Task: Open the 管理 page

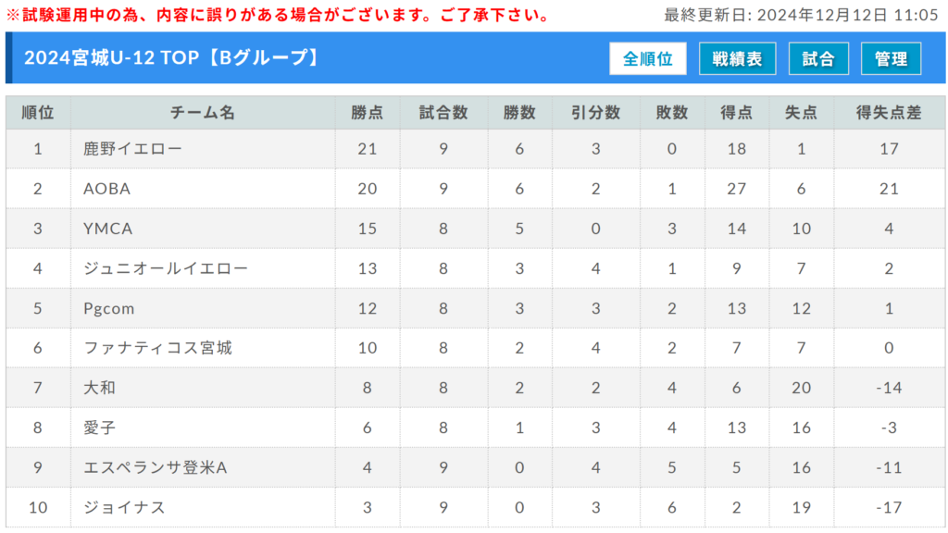Action: pyautogui.click(x=891, y=58)
